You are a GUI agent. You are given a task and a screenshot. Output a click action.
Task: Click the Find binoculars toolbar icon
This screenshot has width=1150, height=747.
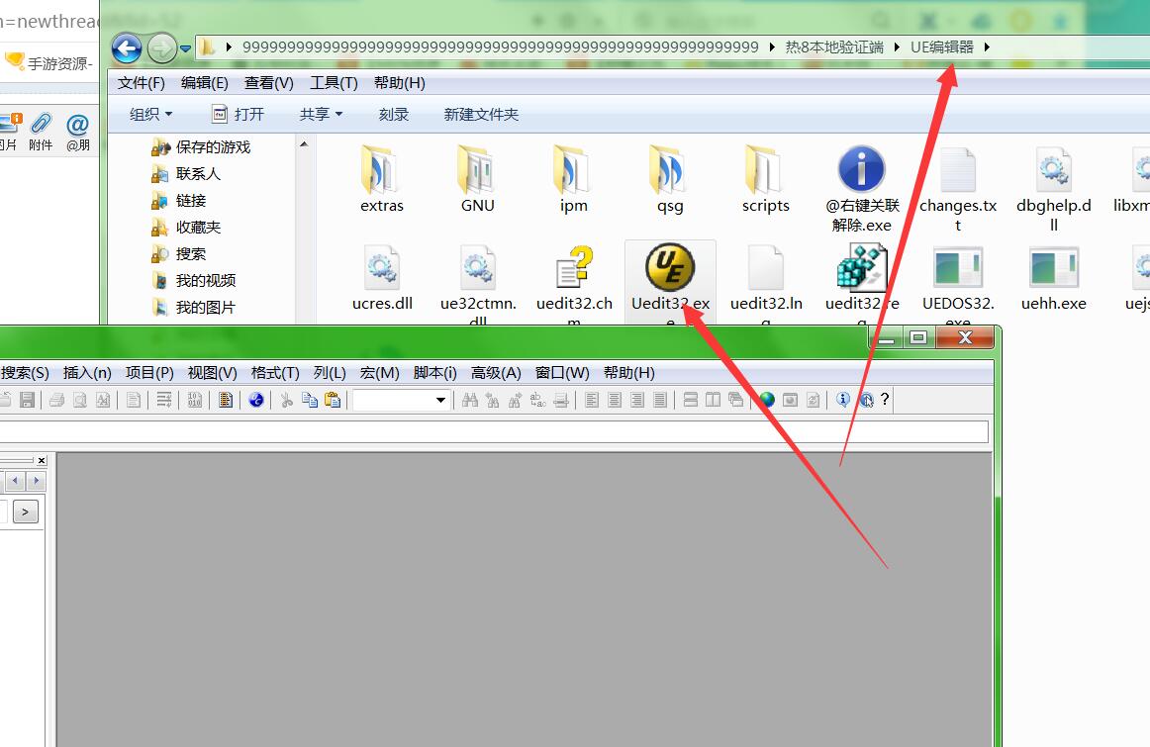(x=470, y=400)
